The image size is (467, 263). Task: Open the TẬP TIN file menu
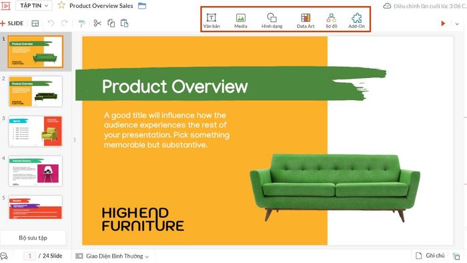34,5
